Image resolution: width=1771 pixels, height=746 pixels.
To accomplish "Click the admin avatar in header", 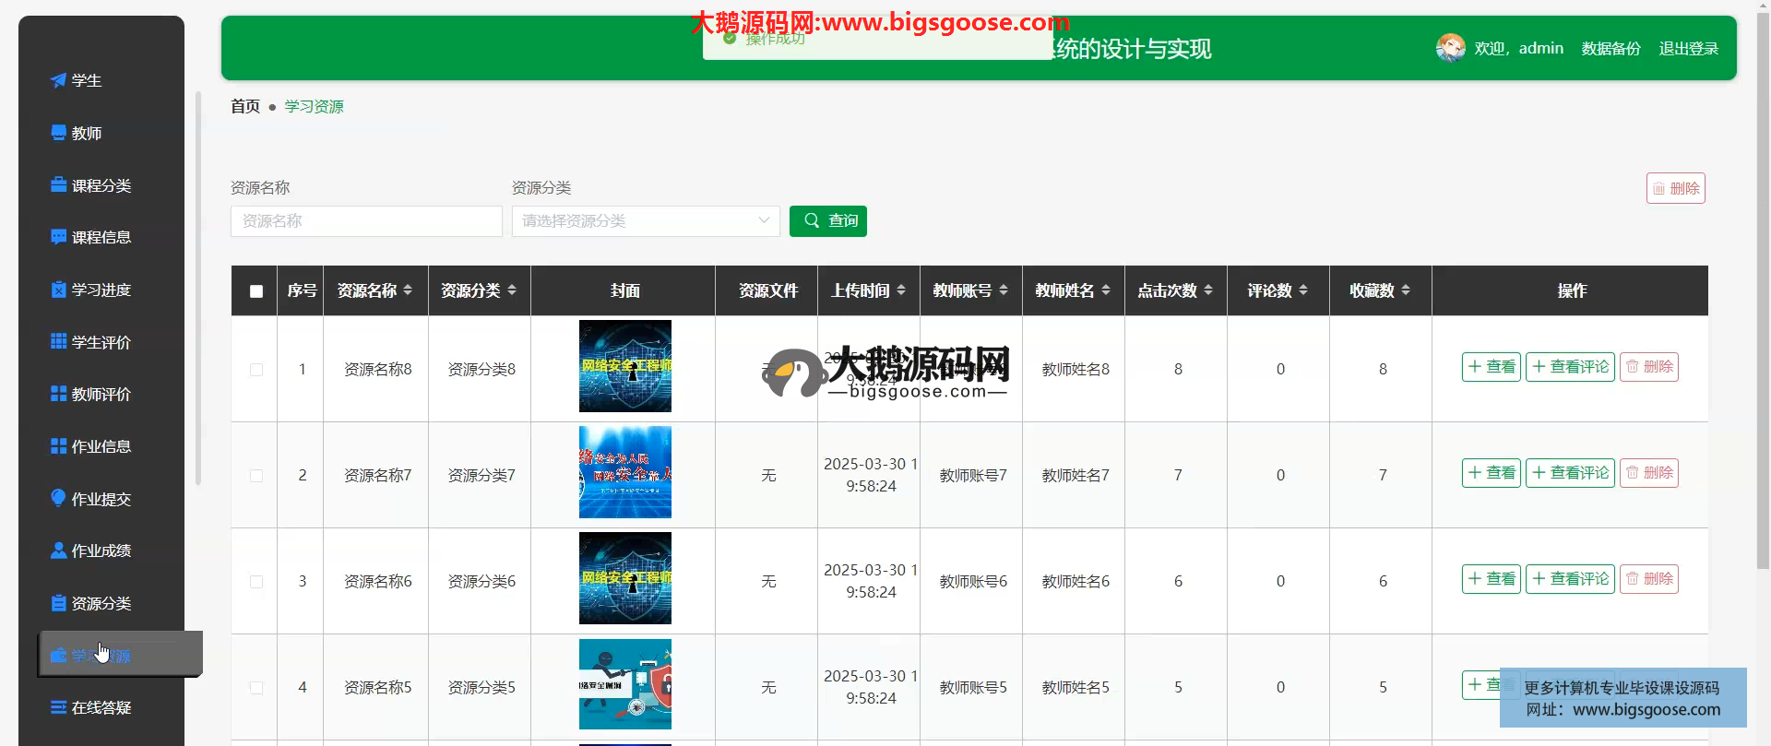I will pos(1450,48).
